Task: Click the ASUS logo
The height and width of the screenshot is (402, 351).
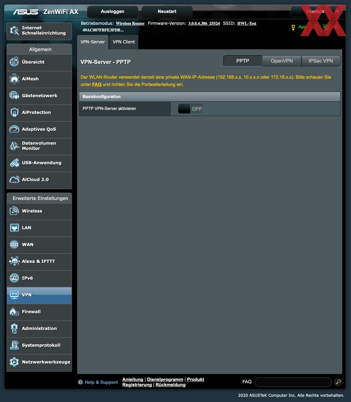Action: 26,12
